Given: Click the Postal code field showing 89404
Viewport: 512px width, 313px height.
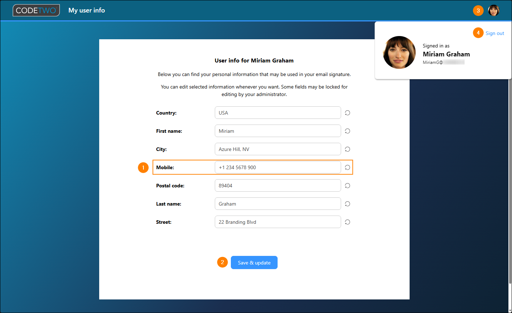Looking at the screenshot, I should [278, 186].
